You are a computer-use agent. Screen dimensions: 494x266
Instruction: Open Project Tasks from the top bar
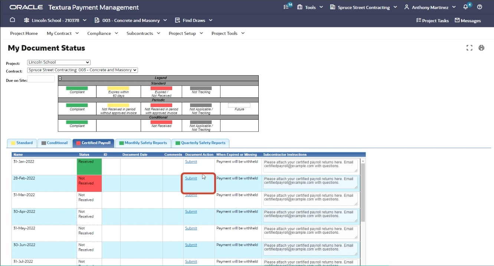432,20
